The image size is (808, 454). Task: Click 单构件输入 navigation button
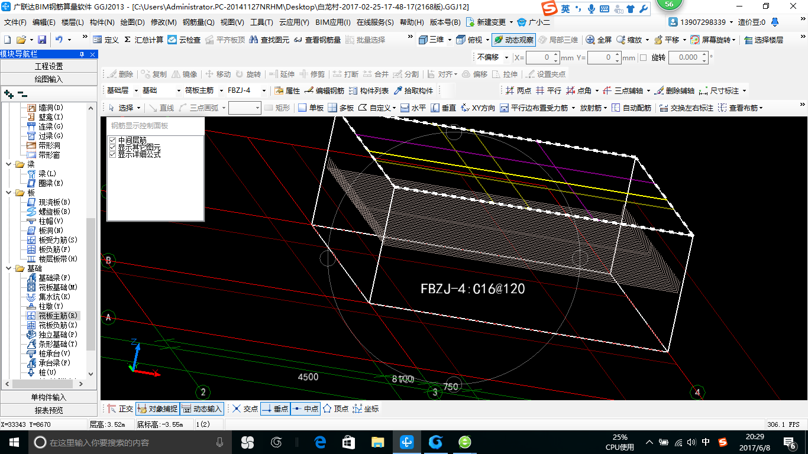[x=49, y=397]
